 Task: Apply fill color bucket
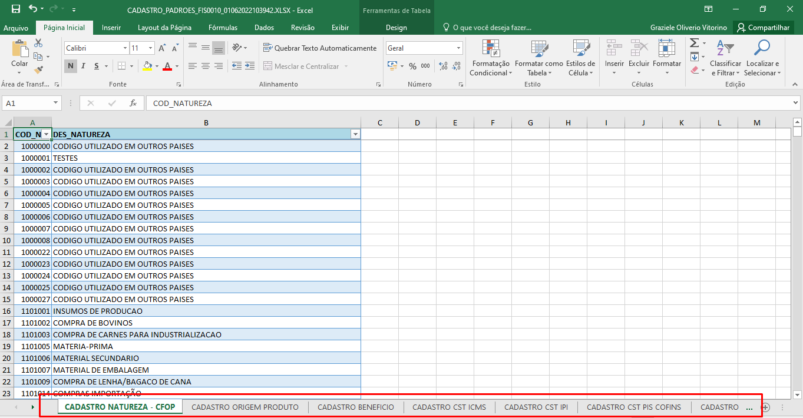point(147,66)
